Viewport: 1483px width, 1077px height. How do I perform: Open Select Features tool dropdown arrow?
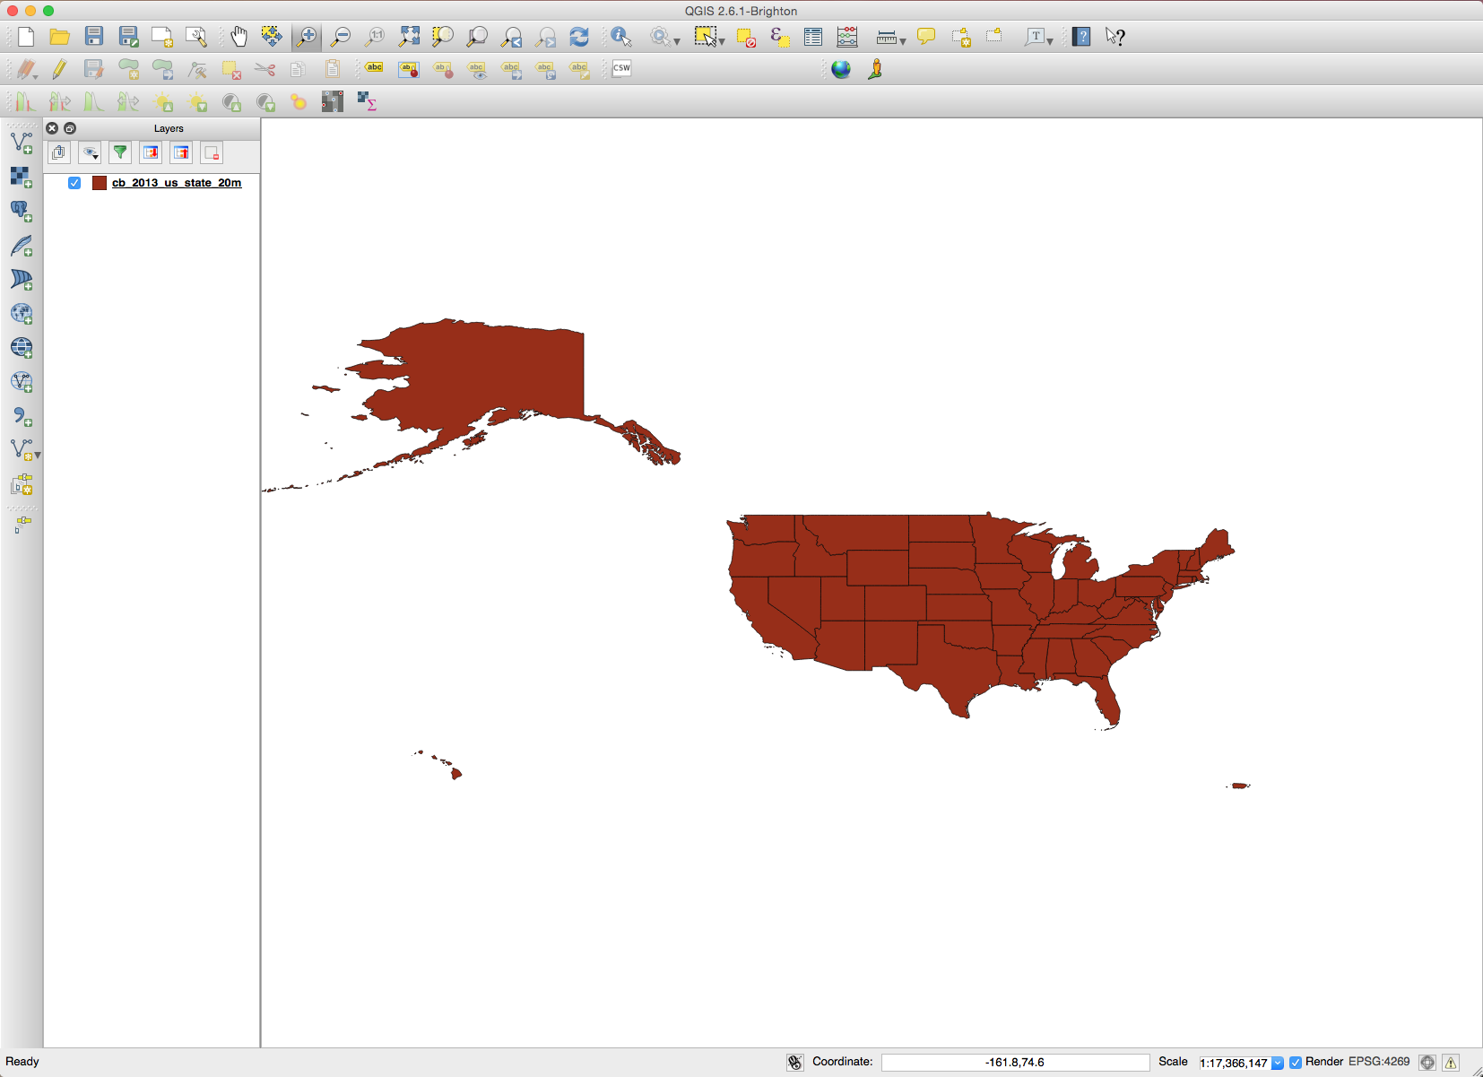(x=722, y=41)
